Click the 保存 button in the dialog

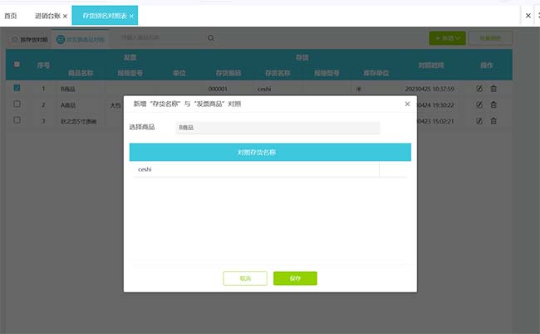[x=295, y=278]
